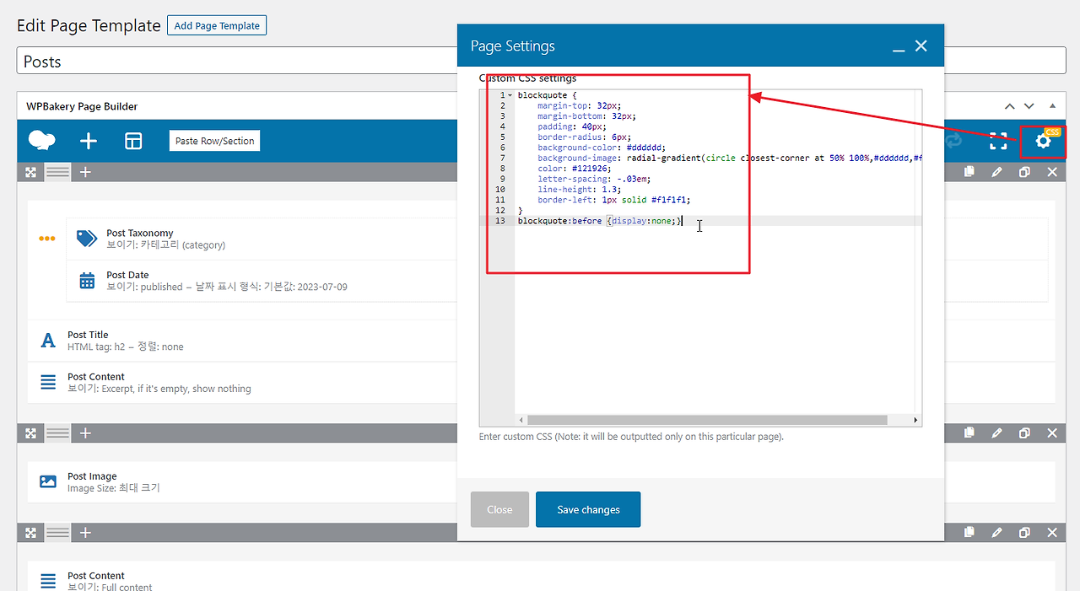Image resolution: width=1080 pixels, height=591 pixels.
Task: Delete the row containing Post Image
Action: click(1052, 433)
